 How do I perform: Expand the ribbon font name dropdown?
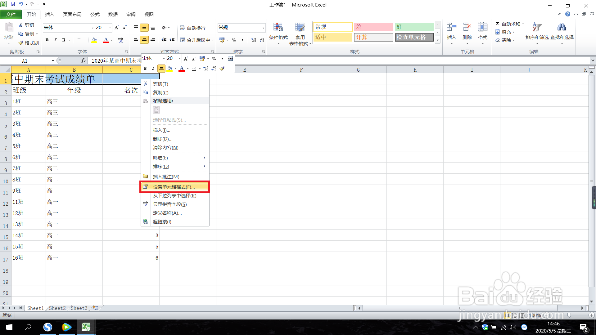pos(93,28)
